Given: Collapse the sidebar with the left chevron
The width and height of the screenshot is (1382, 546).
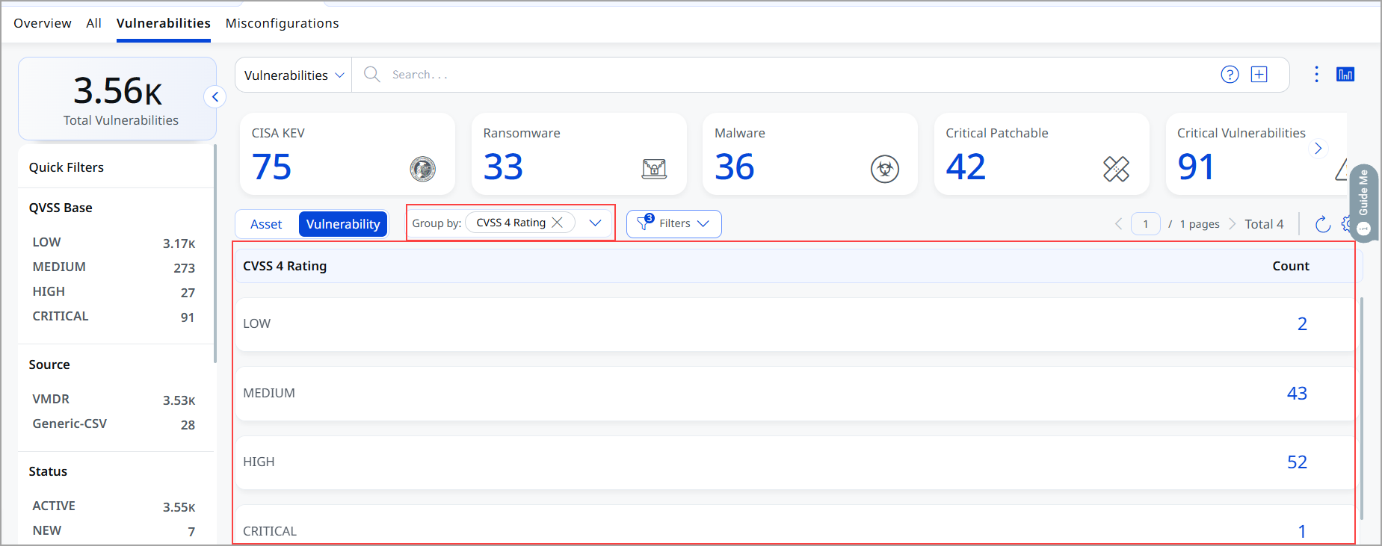Looking at the screenshot, I should point(215,96).
